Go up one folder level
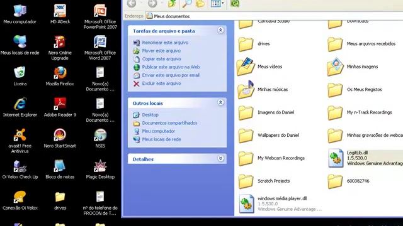The image size is (403, 226). [x=172, y=3]
